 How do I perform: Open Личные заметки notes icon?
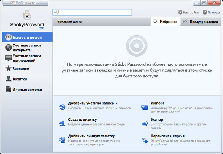pyautogui.click(x=8, y=89)
